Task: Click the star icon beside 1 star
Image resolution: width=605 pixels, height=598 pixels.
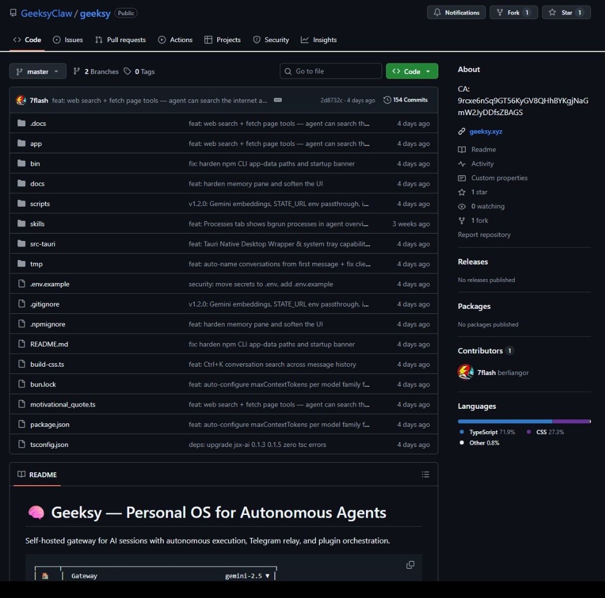Action: point(461,192)
